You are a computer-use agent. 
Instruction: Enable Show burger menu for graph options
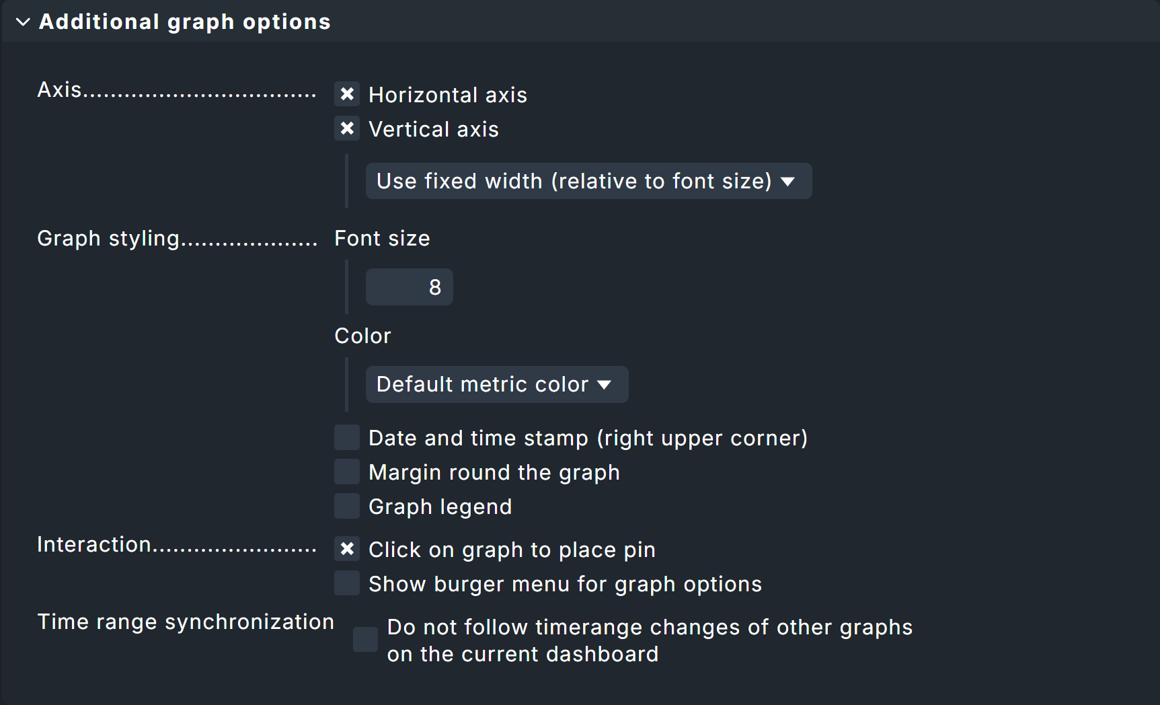pos(346,583)
